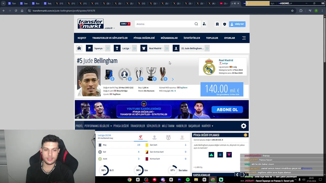Click the browser reload button
The width and height of the screenshot is (326, 183).
tap(16, 11)
